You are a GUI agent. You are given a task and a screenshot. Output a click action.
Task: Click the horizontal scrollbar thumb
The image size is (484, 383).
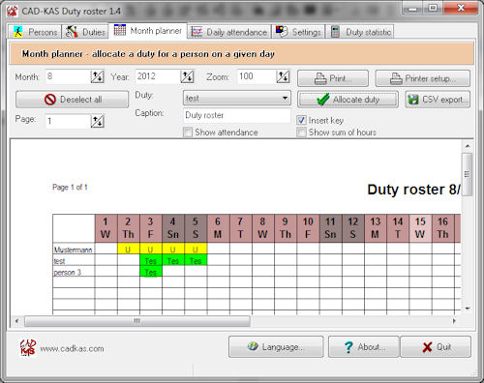(137, 321)
